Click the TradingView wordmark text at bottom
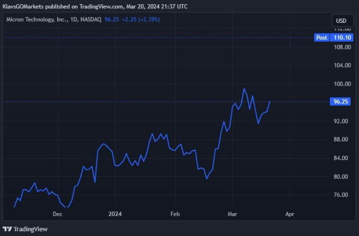Screen dimensions: 359x236 pos(31,229)
